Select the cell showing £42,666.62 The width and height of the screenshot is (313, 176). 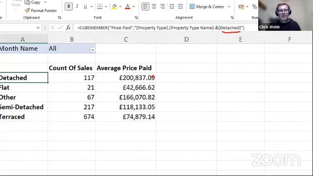[126, 88]
